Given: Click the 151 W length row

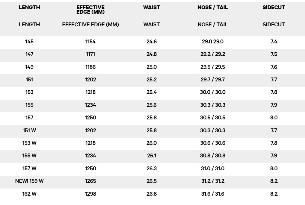Looking at the screenshot, I should [x=152, y=130].
